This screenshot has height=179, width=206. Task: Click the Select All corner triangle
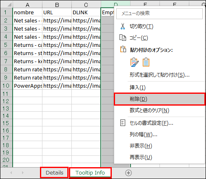[9, 5]
